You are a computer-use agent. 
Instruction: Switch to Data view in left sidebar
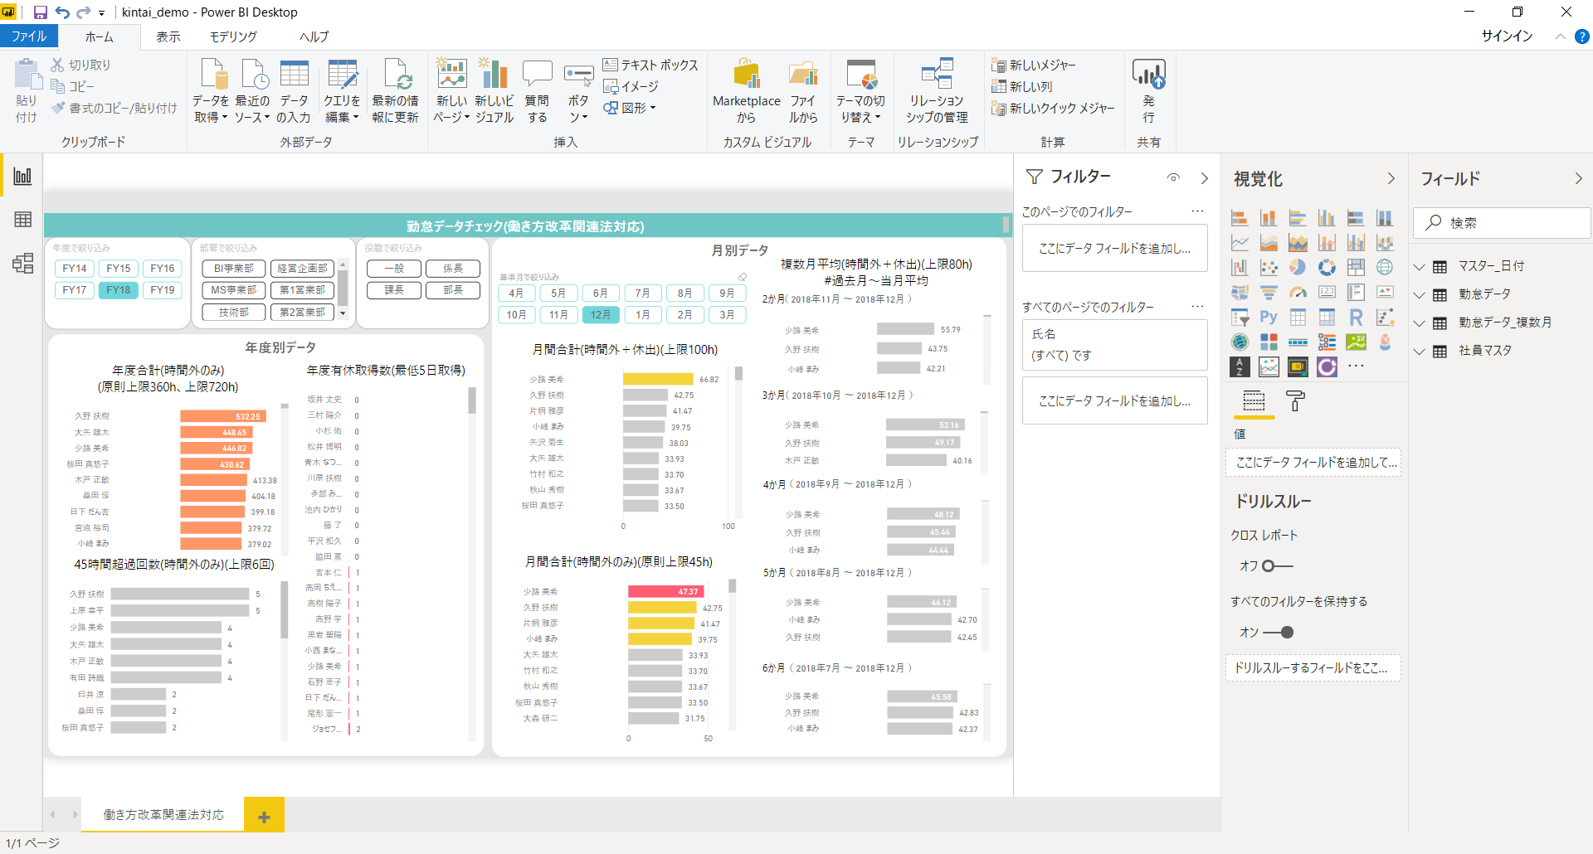point(22,219)
